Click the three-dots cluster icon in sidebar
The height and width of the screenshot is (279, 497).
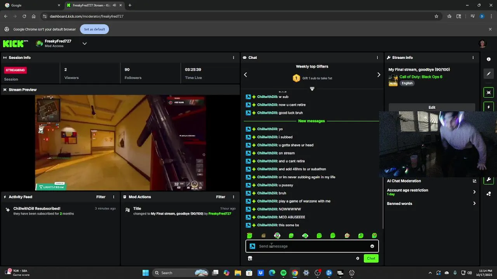[x=488, y=194]
